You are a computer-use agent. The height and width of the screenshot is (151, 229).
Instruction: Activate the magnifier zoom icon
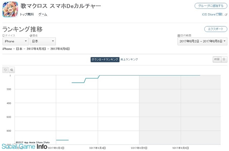click(x=12, y=70)
